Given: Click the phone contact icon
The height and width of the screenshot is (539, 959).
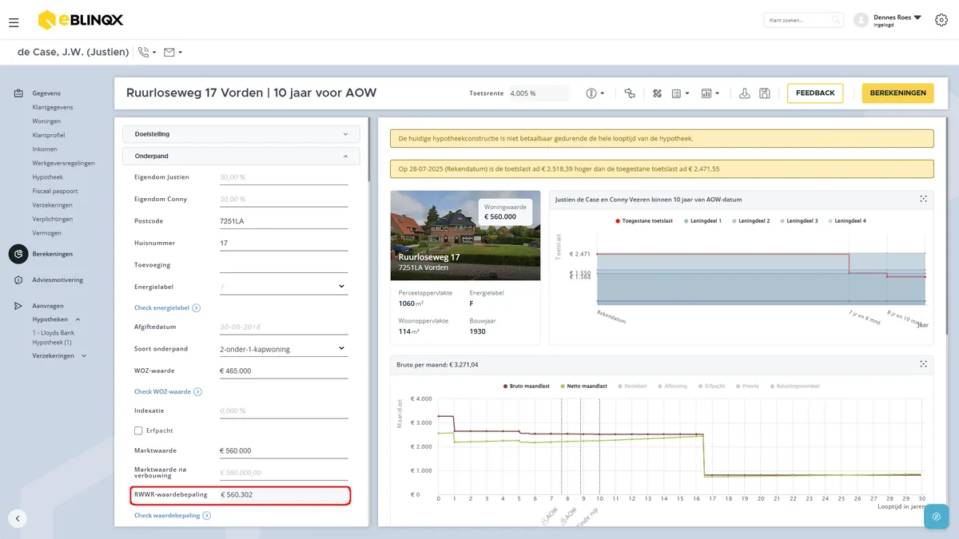Looking at the screenshot, I should pyautogui.click(x=144, y=52).
